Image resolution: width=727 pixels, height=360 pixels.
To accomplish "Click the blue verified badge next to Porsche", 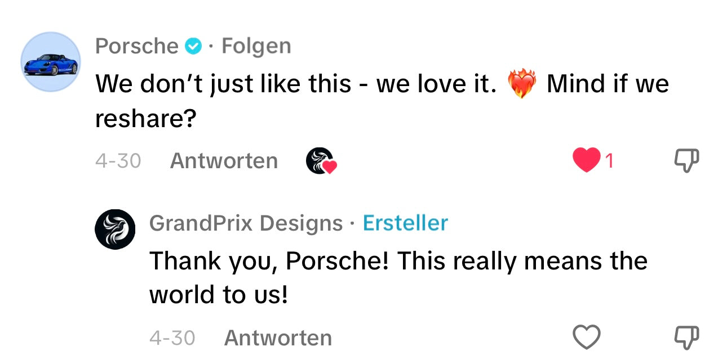I will point(194,46).
